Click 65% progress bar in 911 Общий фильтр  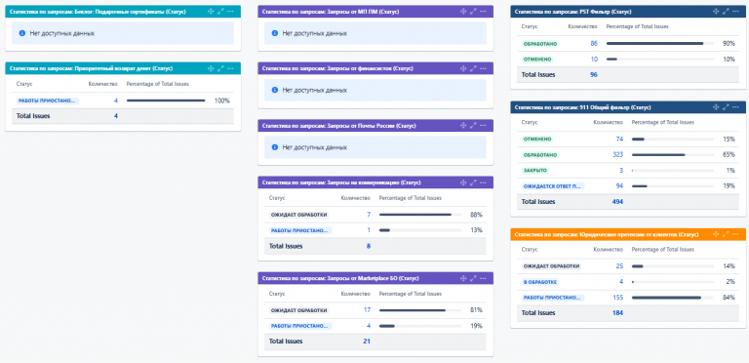pos(673,155)
